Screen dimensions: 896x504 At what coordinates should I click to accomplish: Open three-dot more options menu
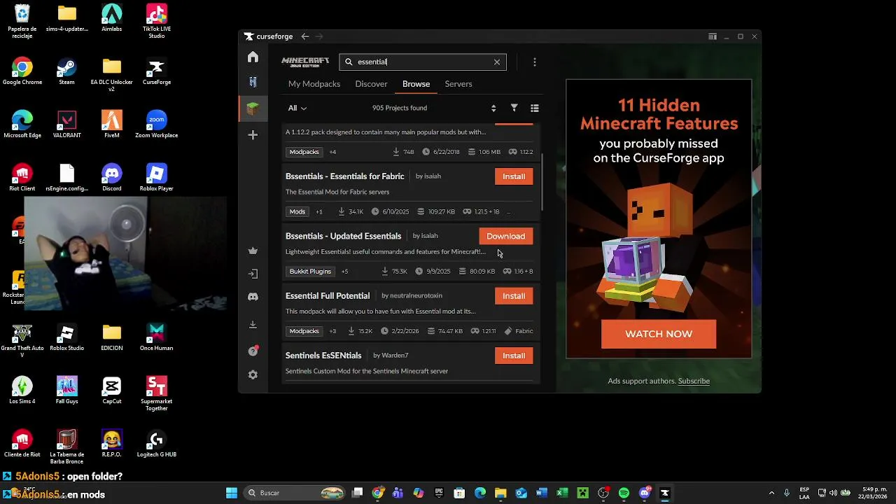pos(534,62)
